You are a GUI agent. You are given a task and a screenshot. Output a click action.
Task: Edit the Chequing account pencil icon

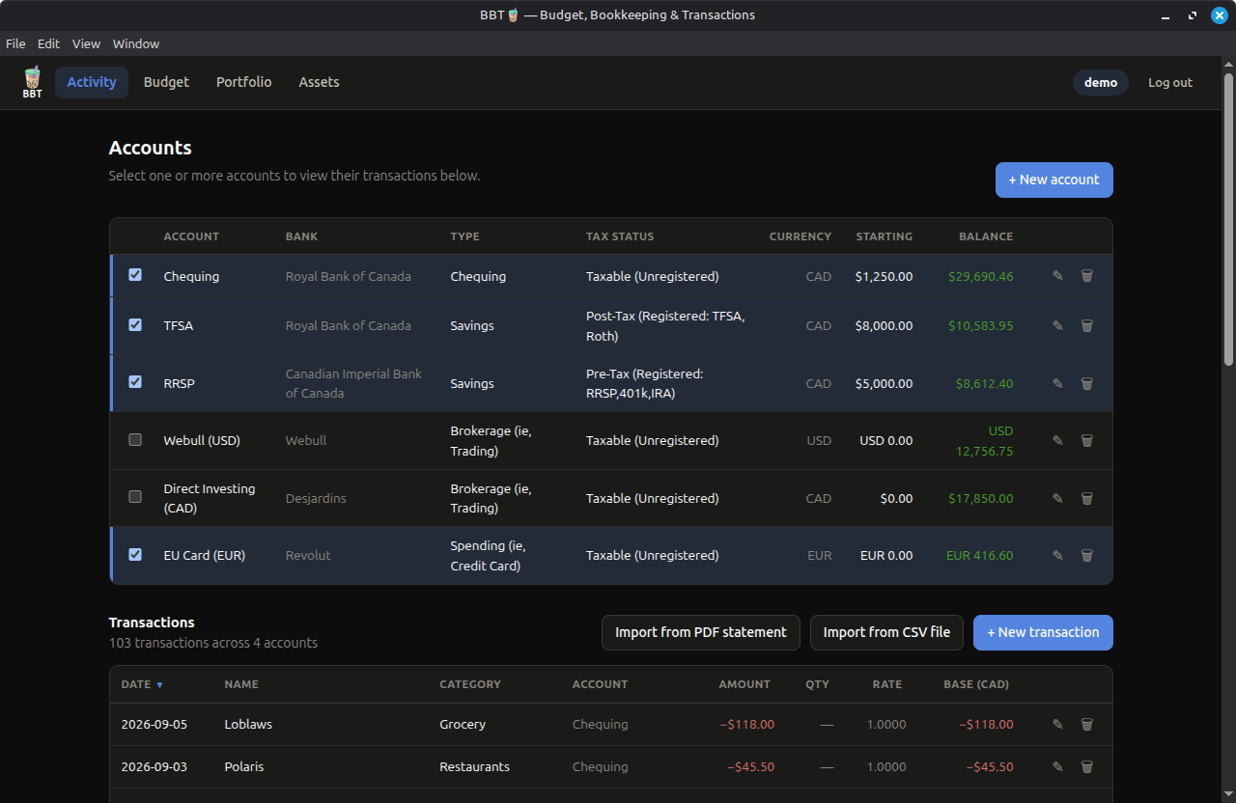(1057, 276)
